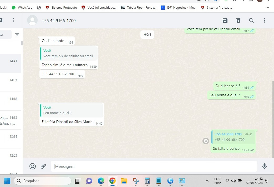Expand the bookmarks overflow chevron
274x187 pixels.
coord(268,8)
